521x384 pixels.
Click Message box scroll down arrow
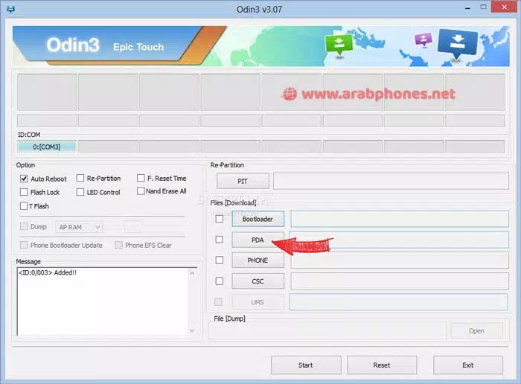[192, 330]
